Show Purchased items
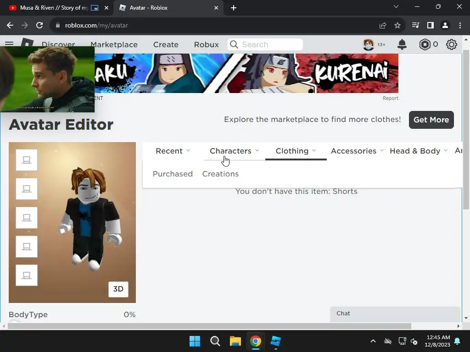The width and height of the screenshot is (470, 352). pos(173,174)
